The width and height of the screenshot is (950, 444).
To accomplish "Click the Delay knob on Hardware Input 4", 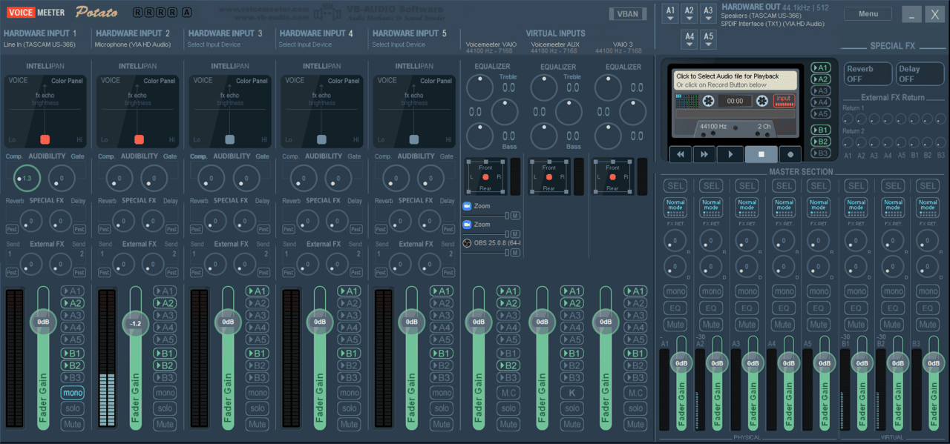I will coord(337,220).
